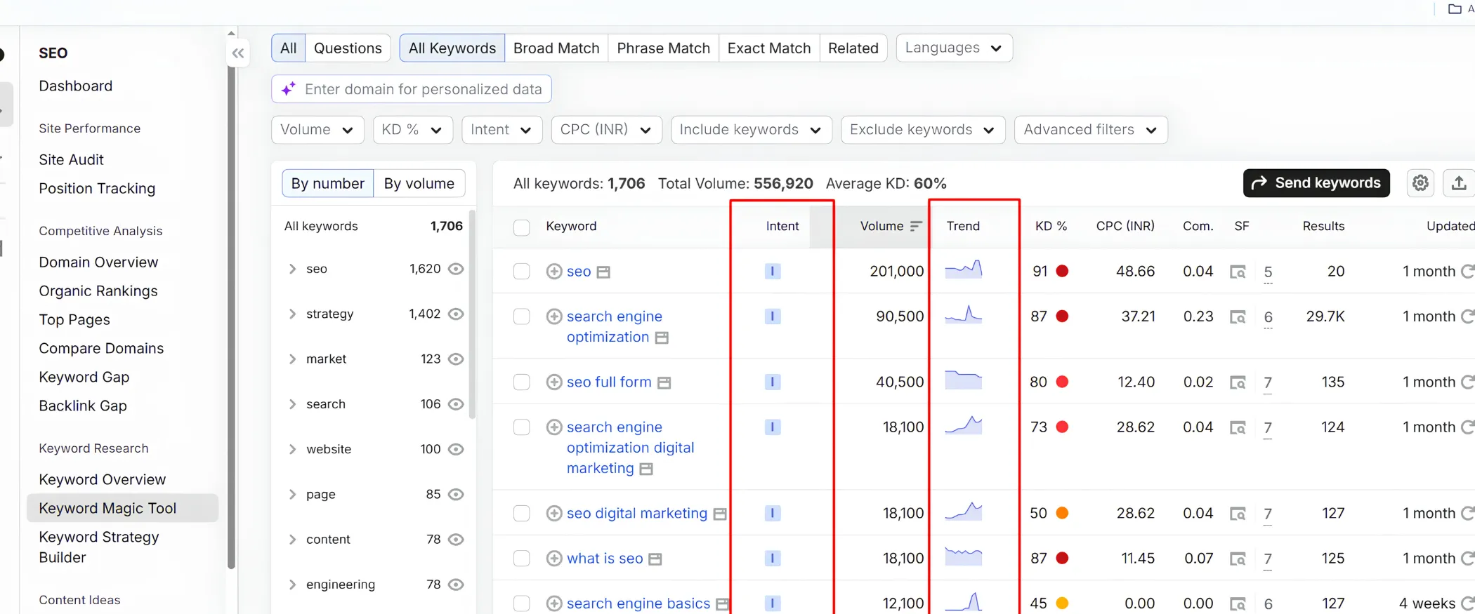
Task: Open the Languages dropdown
Action: tap(954, 48)
